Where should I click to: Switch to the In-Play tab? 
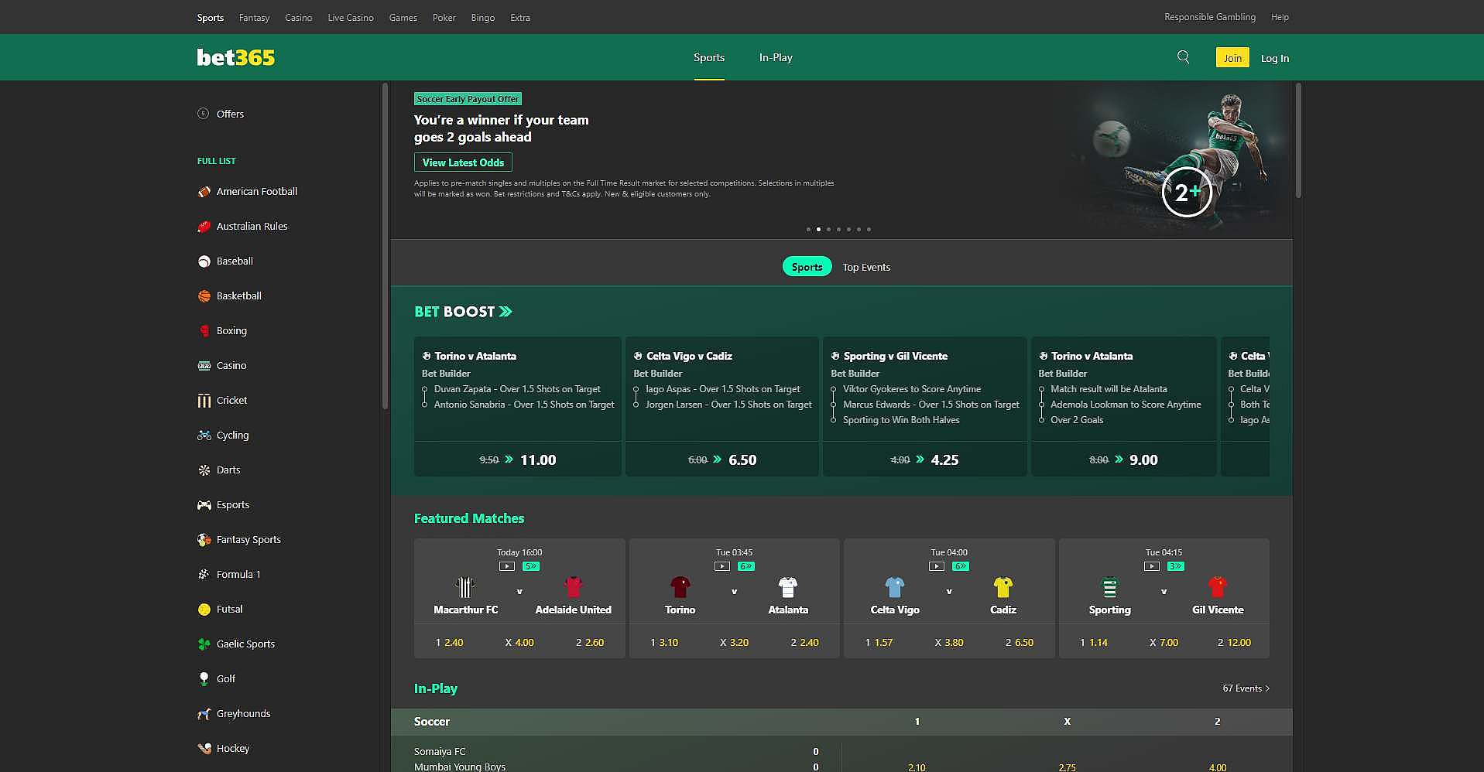775,56
